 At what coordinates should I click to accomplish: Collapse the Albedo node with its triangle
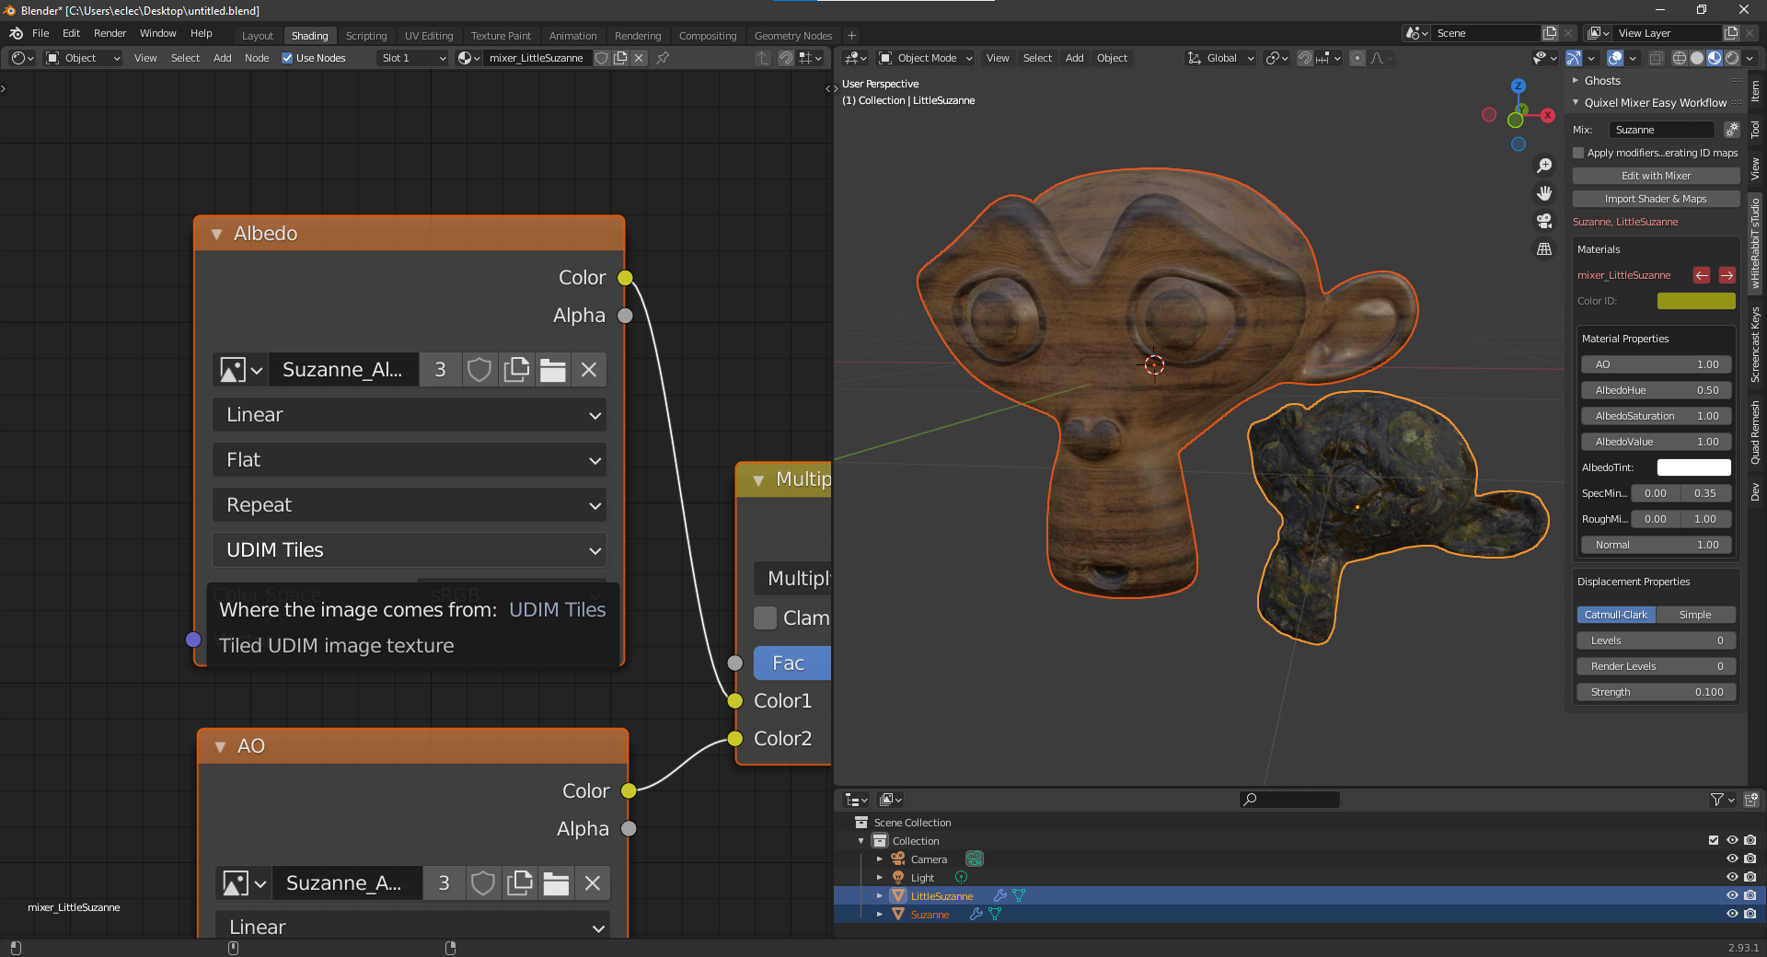(x=216, y=234)
